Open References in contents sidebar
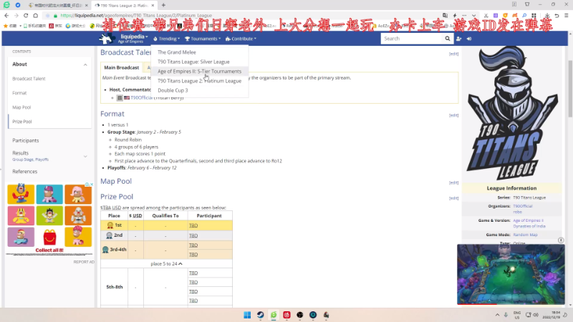Image resolution: width=573 pixels, height=322 pixels. point(25,172)
